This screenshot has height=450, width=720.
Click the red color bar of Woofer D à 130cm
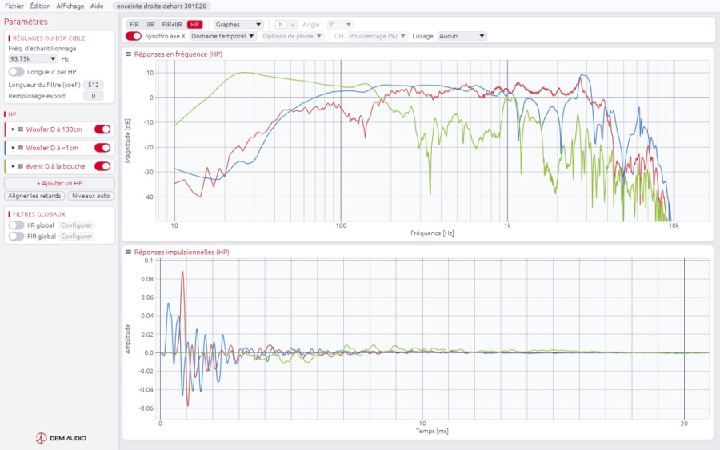coord(5,129)
